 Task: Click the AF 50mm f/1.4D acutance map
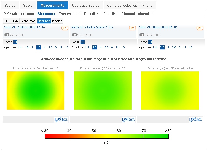tap(170, 90)
